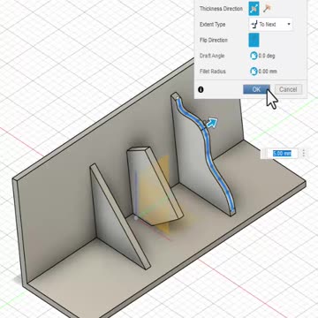The image size is (318, 318).
Task: Click the Draft Angle value field
Action: [267, 56]
